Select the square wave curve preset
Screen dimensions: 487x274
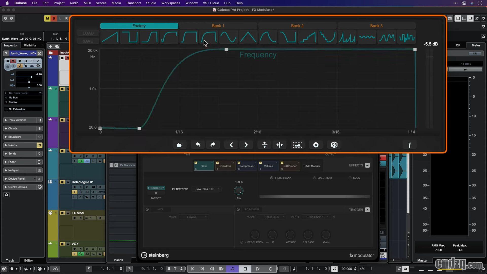point(129,37)
